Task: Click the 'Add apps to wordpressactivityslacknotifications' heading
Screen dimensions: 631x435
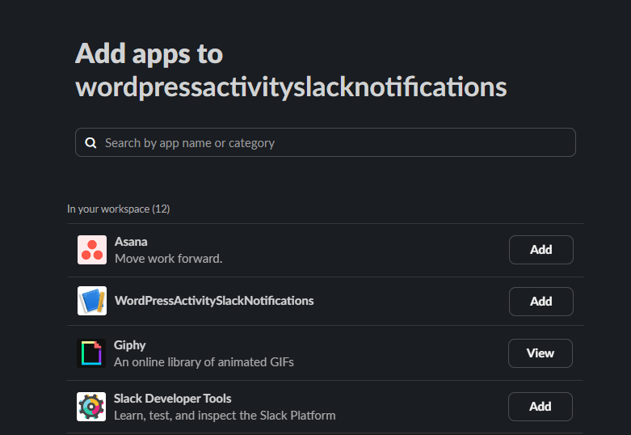Action: point(291,70)
